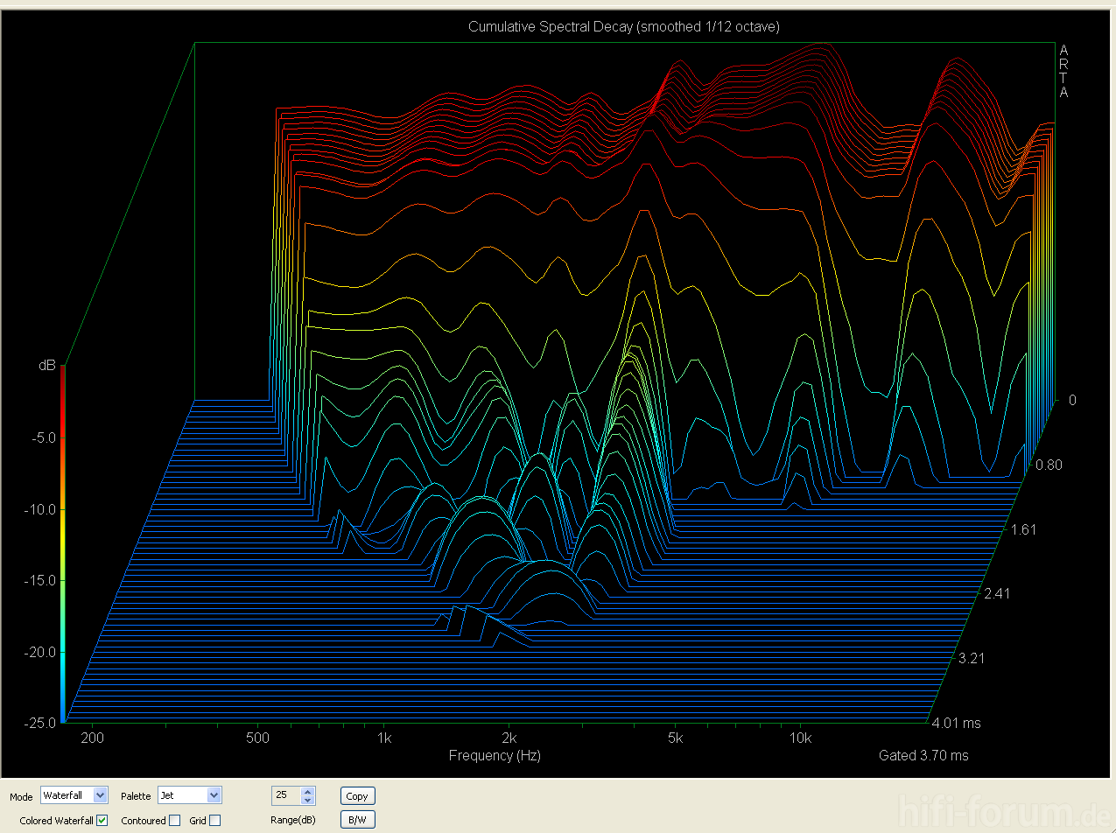Turn on the Grid checkbox
This screenshot has width=1116, height=833.
[215, 821]
